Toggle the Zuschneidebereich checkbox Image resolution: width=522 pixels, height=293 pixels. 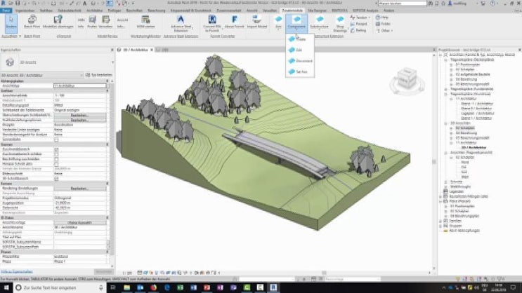coord(55,149)
